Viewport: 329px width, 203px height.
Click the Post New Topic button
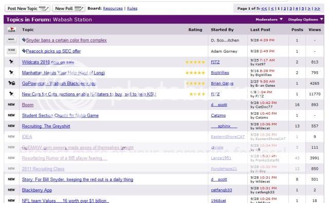(27, 8)
